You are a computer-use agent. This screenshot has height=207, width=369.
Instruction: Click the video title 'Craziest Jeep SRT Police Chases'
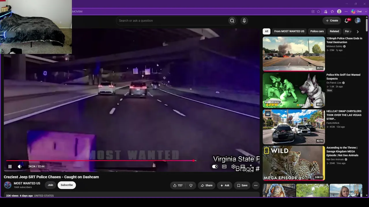51,177
